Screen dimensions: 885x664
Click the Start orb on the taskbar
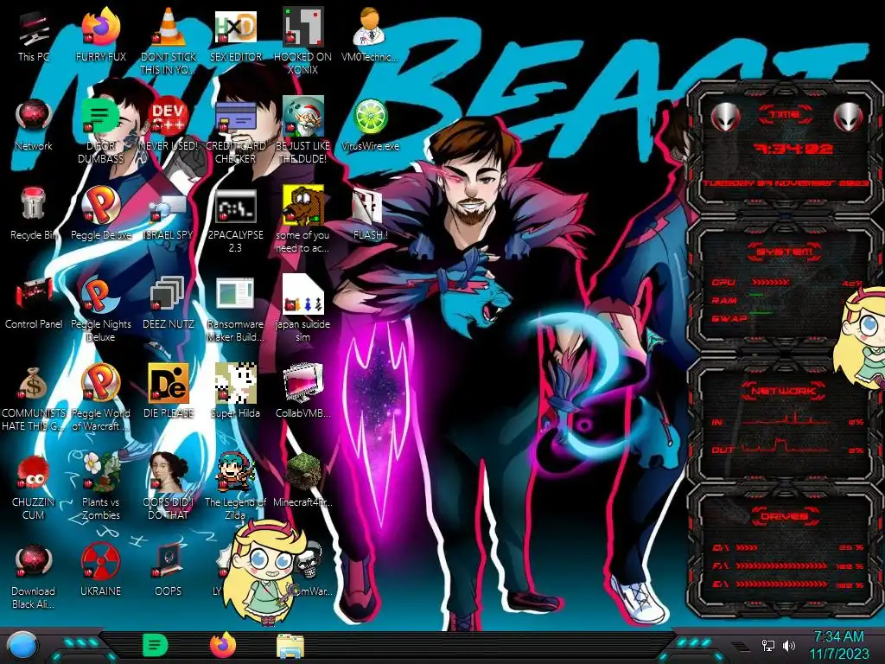22,646
